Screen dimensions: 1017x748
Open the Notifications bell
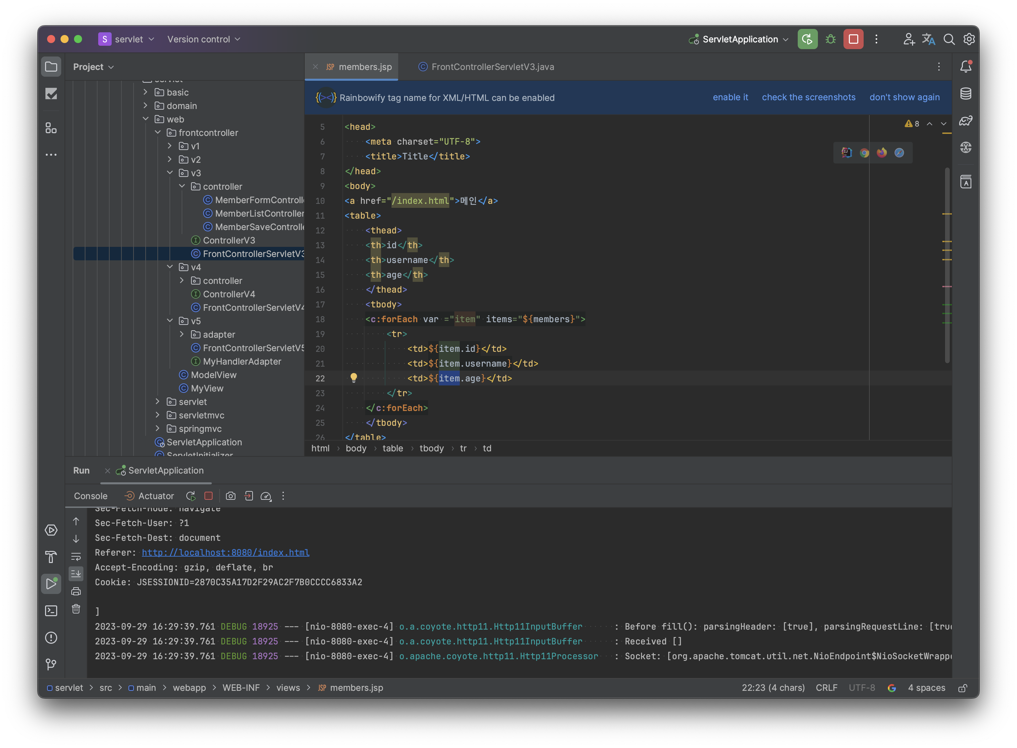click(x=966, y=67)
